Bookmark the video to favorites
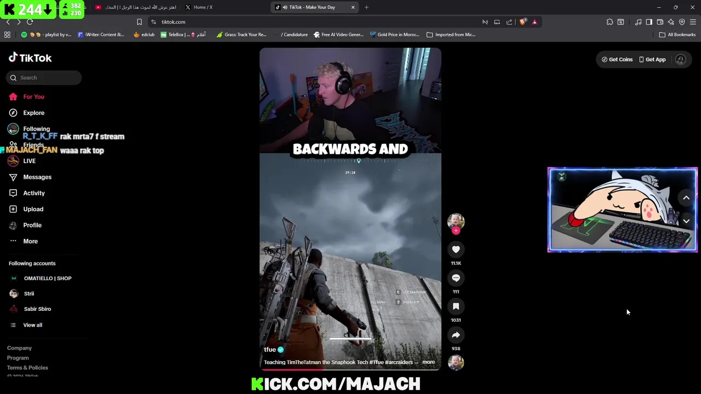The width and height of the screenshot is (701, 394). click(x=456, y=306)
